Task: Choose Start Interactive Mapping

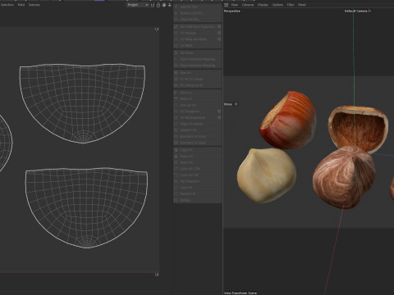Action: click(x=198, y=59)
